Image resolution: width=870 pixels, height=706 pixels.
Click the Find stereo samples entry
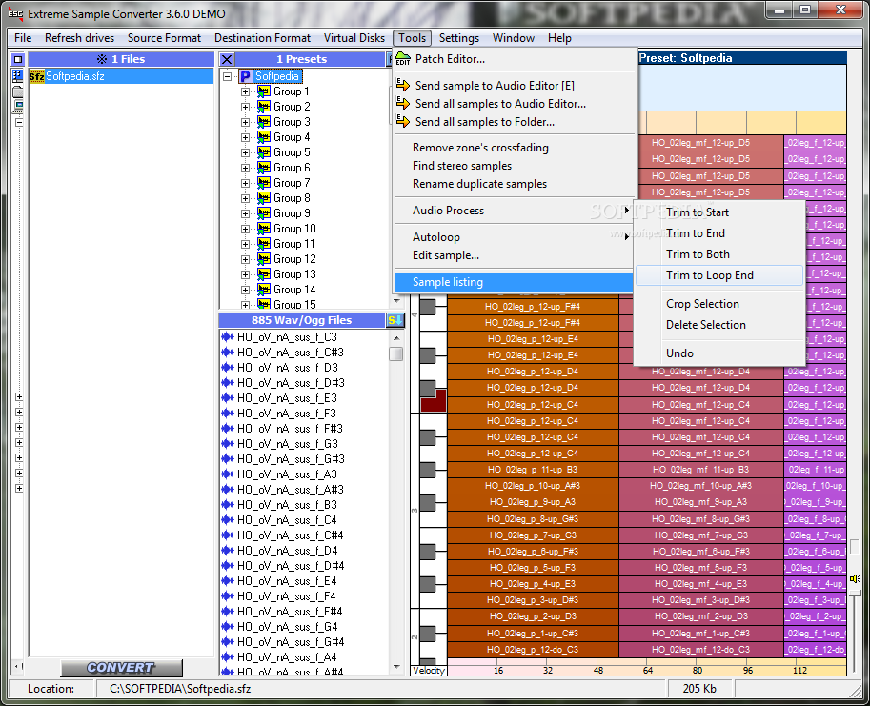[461, 166]
